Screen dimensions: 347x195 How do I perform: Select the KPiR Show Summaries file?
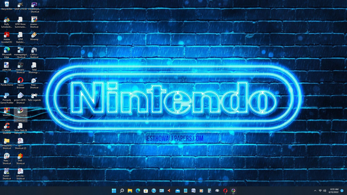tap(21, 22)
